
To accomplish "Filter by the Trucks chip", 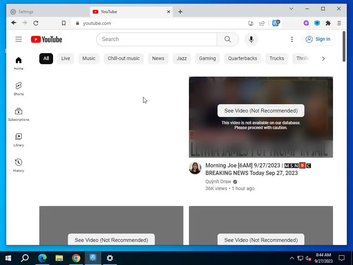I will pyautogui.click(x=277, y=59).
